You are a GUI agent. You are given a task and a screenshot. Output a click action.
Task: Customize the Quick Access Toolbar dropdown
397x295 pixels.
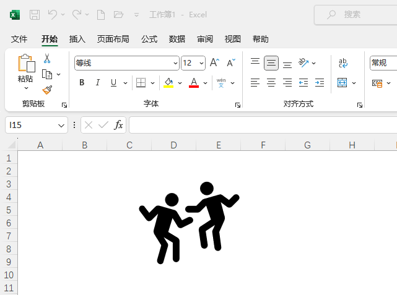coord(136,15)
